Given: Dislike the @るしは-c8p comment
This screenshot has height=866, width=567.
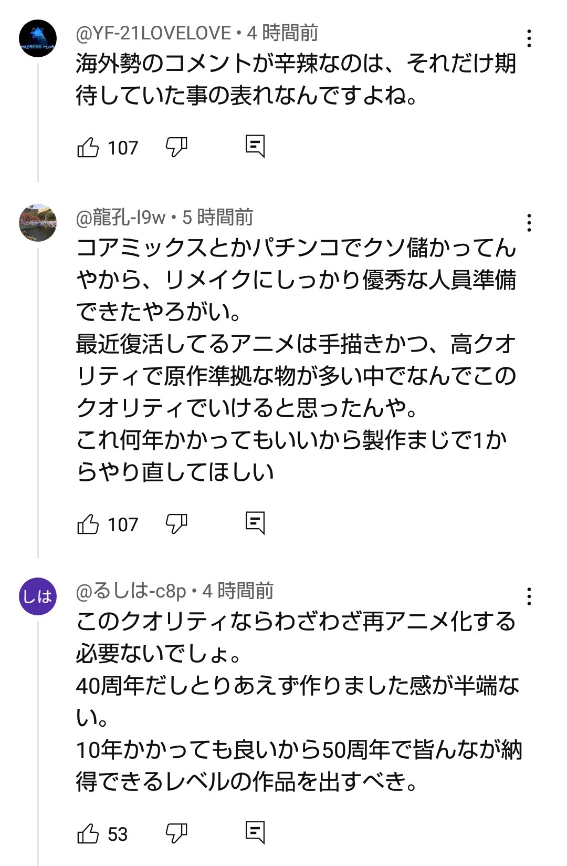Looking at the screenshot, I should pyautogui.click(x=176, y=834).
